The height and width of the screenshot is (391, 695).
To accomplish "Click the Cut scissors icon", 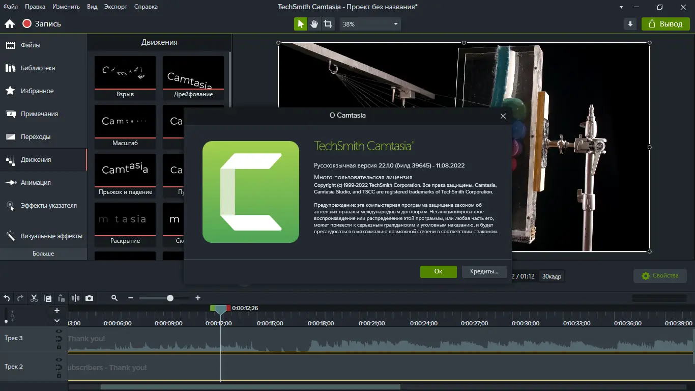I will pos(34,298).
